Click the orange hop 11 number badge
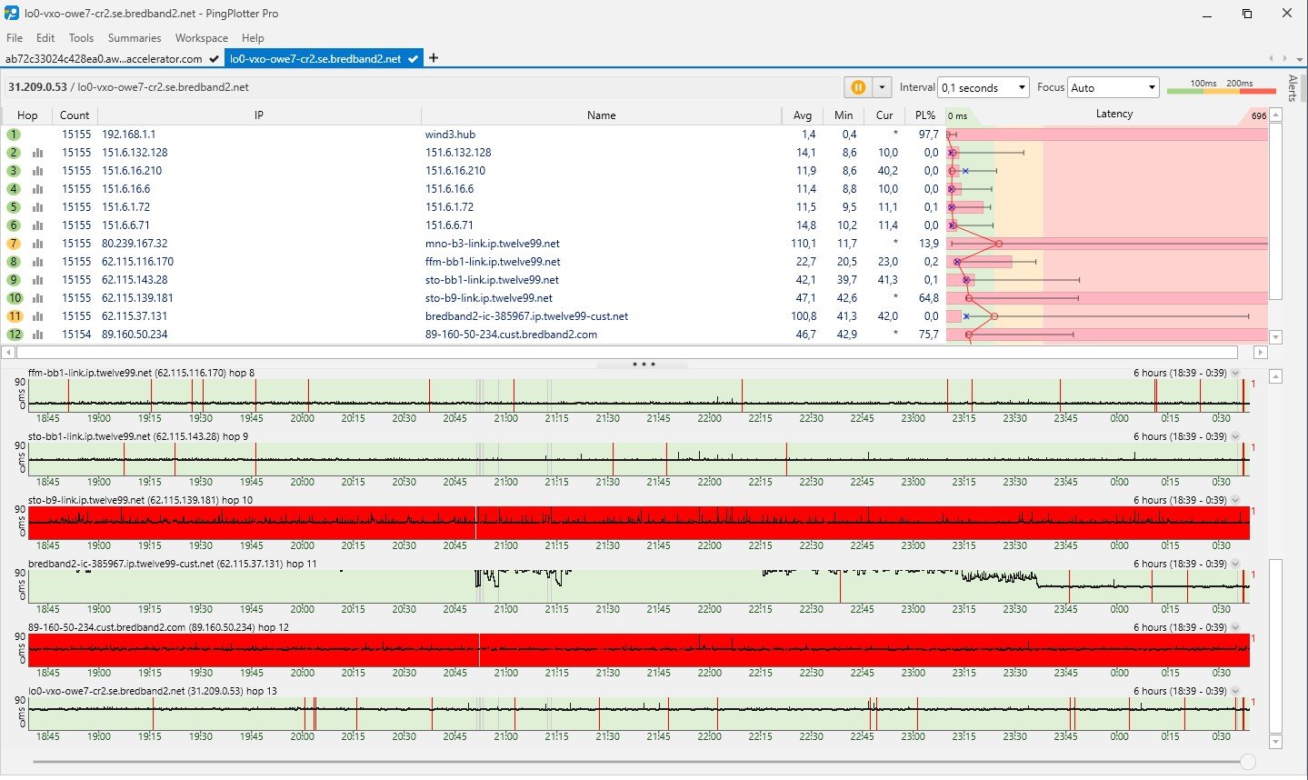The height and width of the screenshot is (780, 1308). 15,316
